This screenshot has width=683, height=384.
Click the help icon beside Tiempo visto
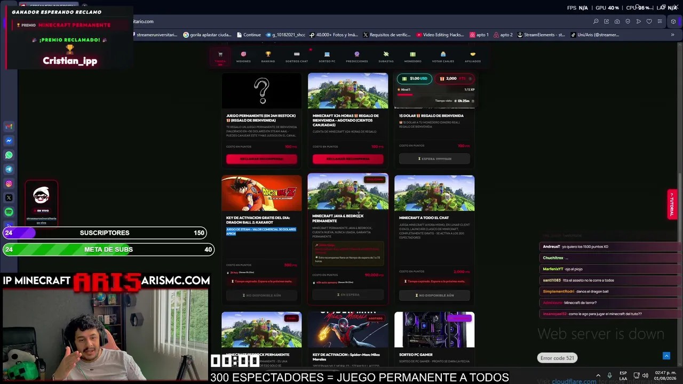[x=472, y=101]
